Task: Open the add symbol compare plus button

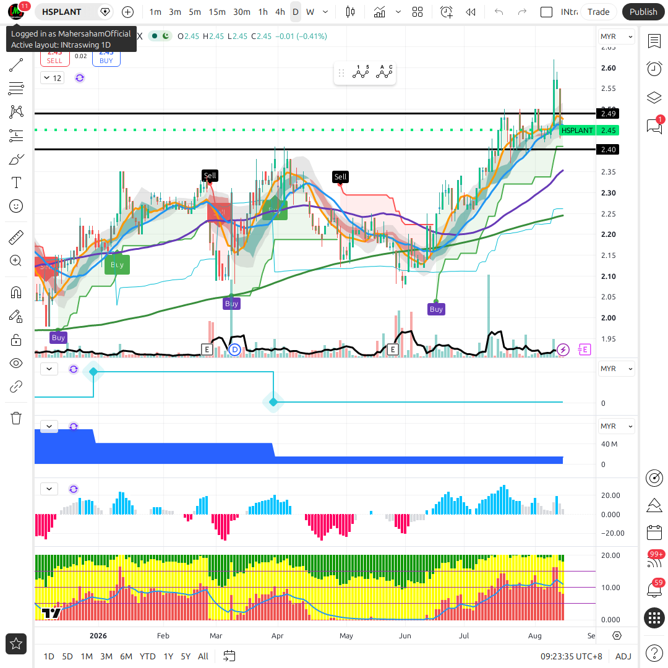Action: [127, 12]
